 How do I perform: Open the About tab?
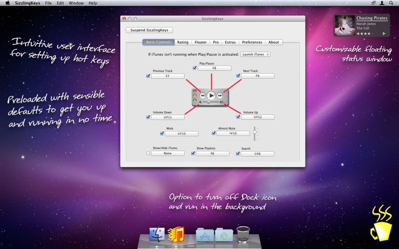coord(273,42)
